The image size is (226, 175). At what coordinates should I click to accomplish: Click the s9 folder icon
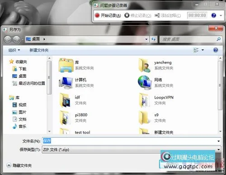[x=144, y=118]
